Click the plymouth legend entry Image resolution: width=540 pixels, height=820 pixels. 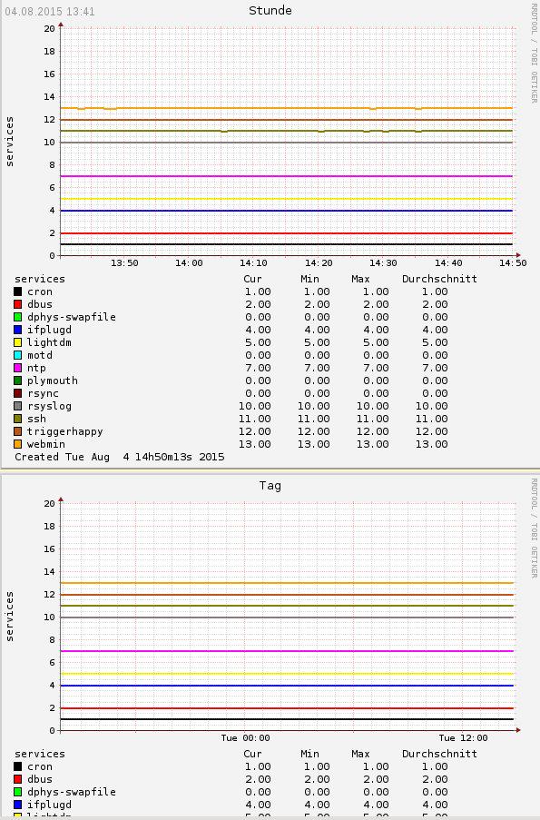pyautogui.click(x=53, y=380)
